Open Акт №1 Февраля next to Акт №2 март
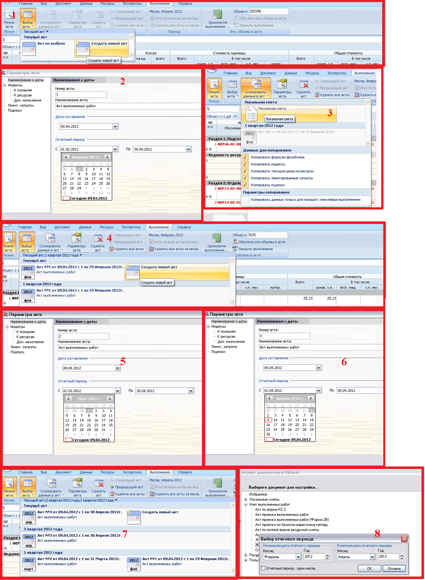The image size is (425, 580). tap(178, 564)
